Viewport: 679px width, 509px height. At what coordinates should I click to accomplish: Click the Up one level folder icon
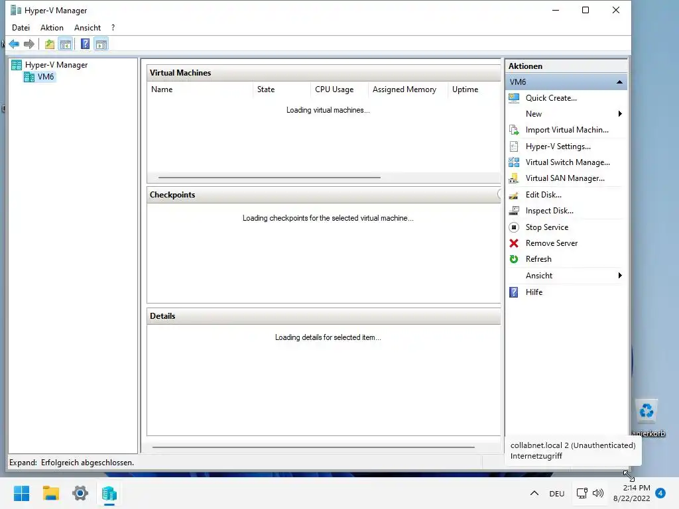coord(49,44)
